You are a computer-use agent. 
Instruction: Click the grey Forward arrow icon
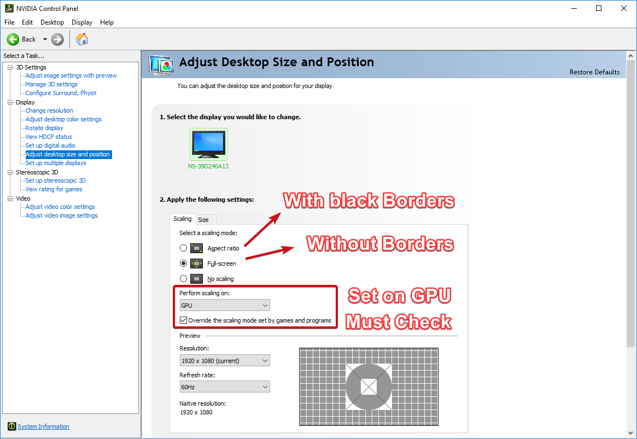pyautogui.click(x=57, y=39)
